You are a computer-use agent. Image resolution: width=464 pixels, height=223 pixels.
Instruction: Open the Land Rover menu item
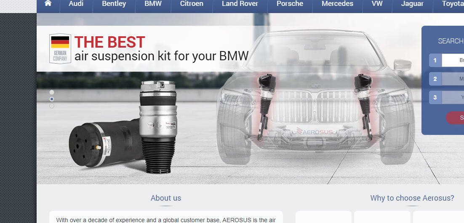(x=240, y=4)
